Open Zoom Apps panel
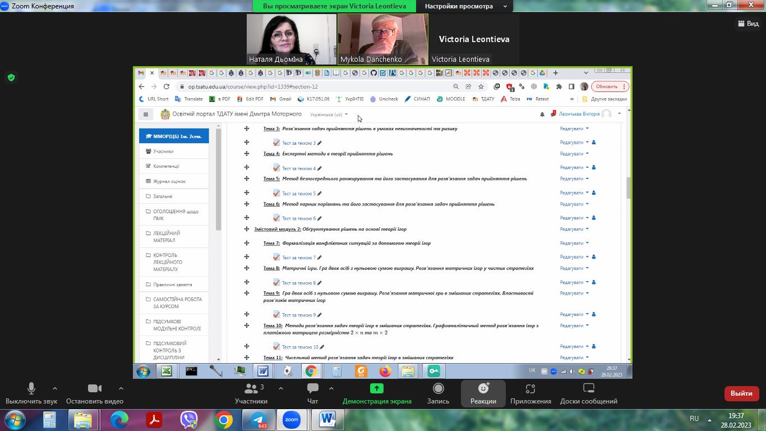 click(x=530, y=393)
